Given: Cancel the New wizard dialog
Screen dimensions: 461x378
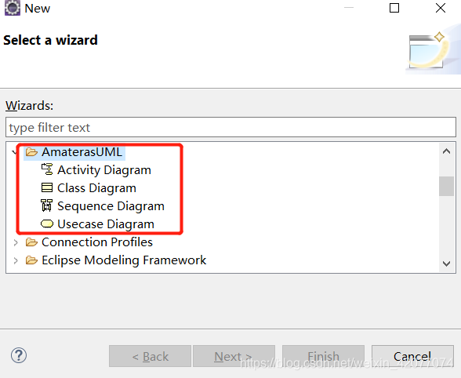Looking at the screenshot, I should (412, 356).
